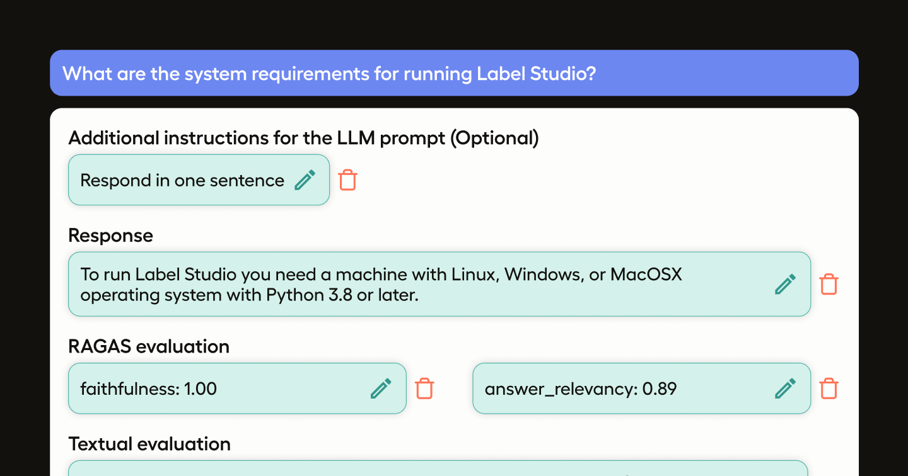The height and width of the screenshot is (476, 908).
Task: Click the Textual evaluation heading
Action: [149, 444]
